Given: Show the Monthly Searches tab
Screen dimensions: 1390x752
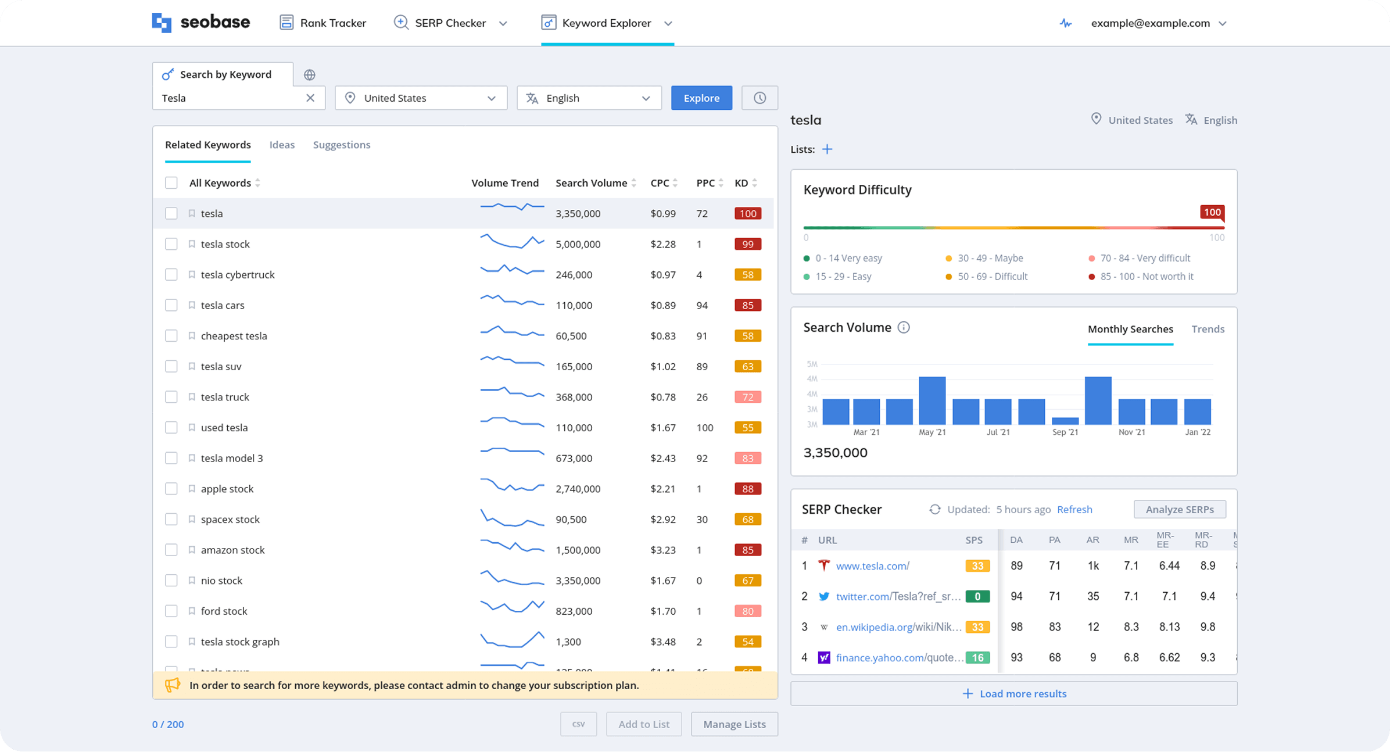Looking at the screenshot, I should 1130,329.
